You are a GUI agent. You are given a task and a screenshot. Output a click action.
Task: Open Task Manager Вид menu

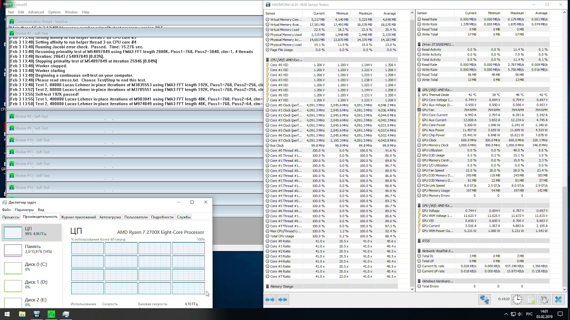point(41,210)
